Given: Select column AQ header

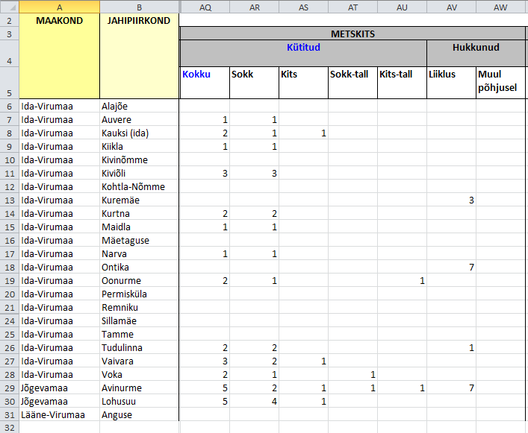Looking at the screenshot, I should (204, 7).
